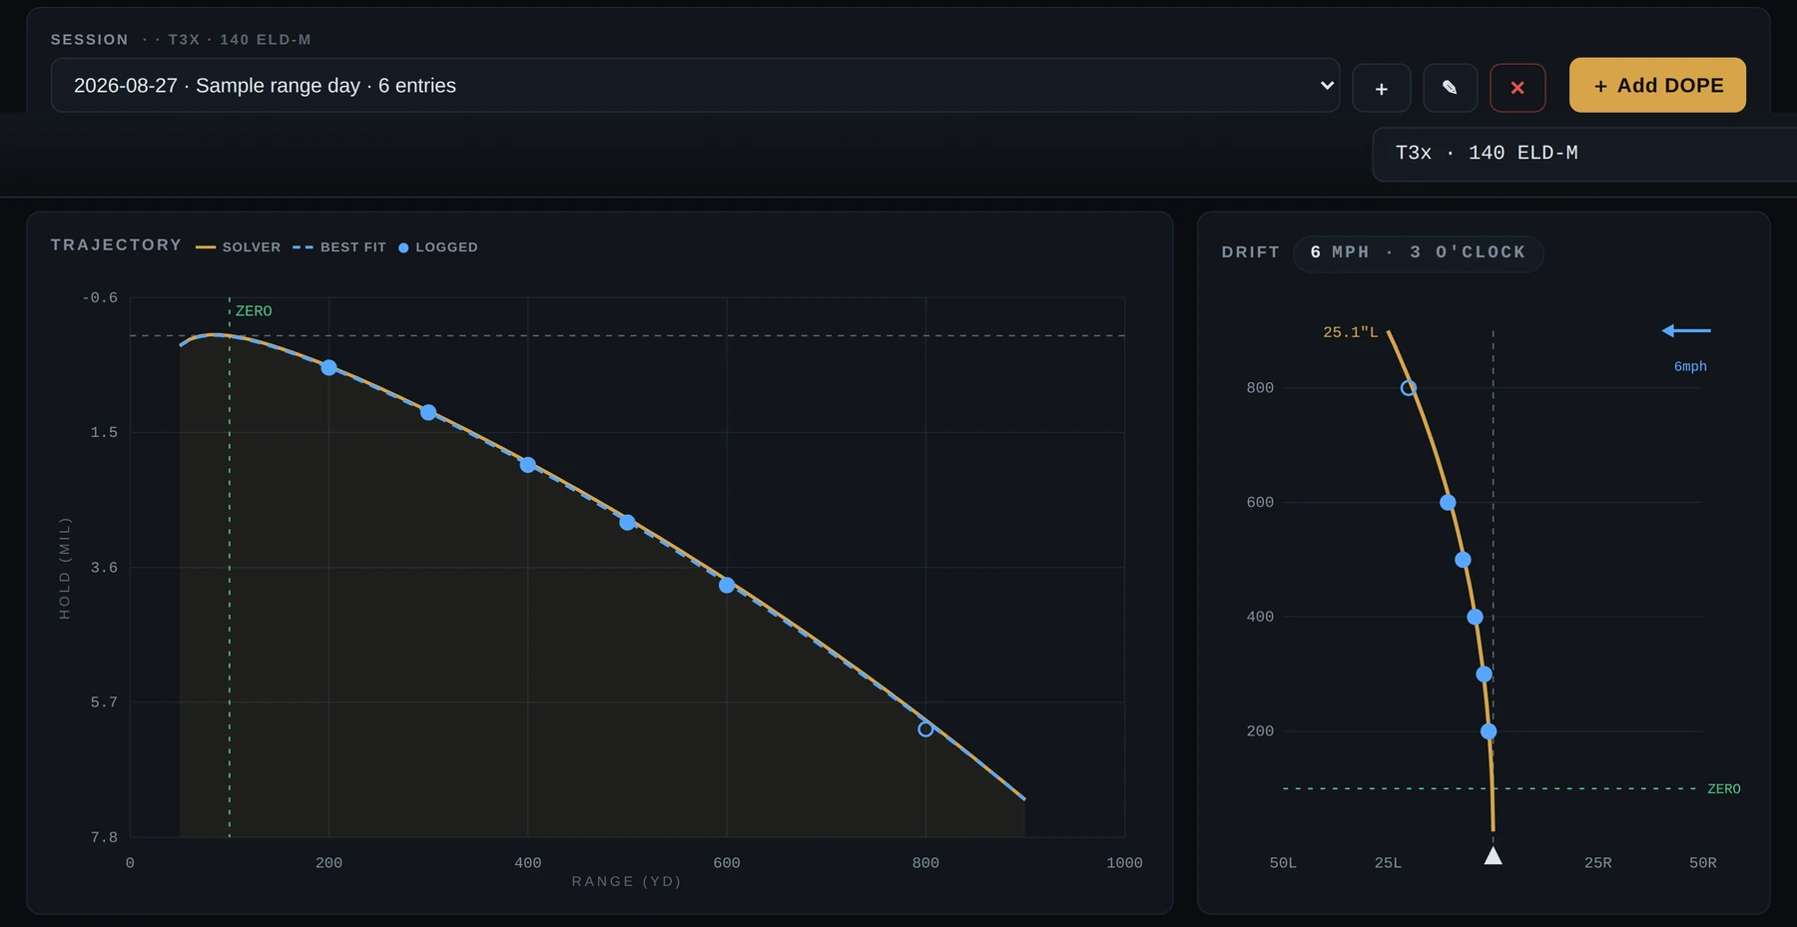The width and height of the screenshot is (1797, 927).
Task: Click the 25.1"L drift value label
Action: pos(1350,332)
